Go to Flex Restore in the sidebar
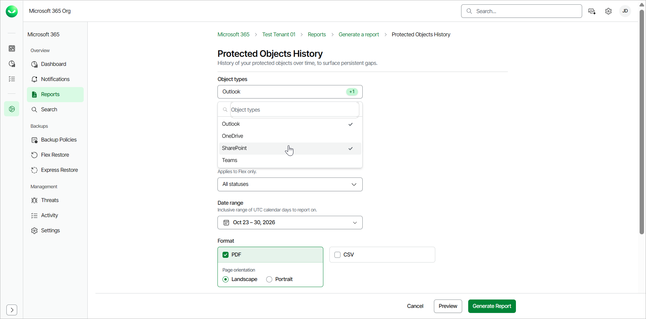This screenshot has width=646, height=319. [55, 155]
